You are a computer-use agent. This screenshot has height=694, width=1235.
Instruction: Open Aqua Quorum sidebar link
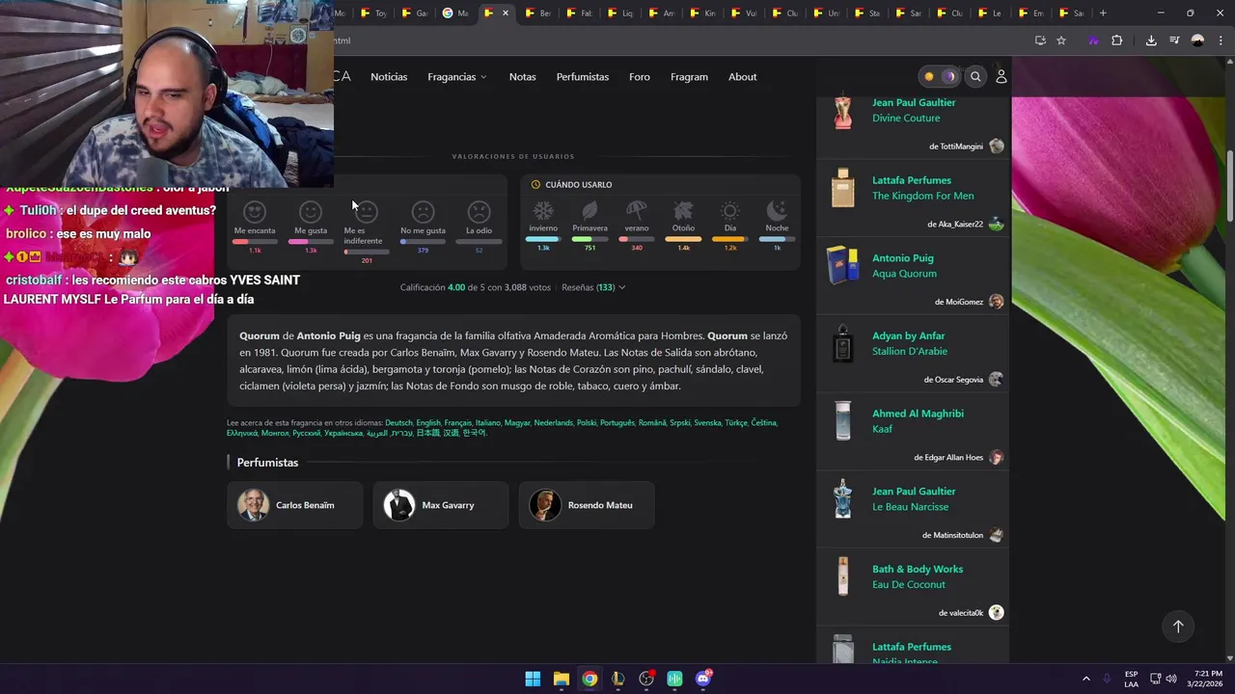pos(904,274)
